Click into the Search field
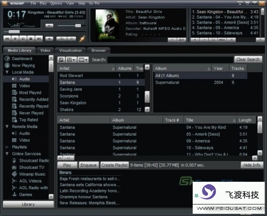 click(170, 60)
